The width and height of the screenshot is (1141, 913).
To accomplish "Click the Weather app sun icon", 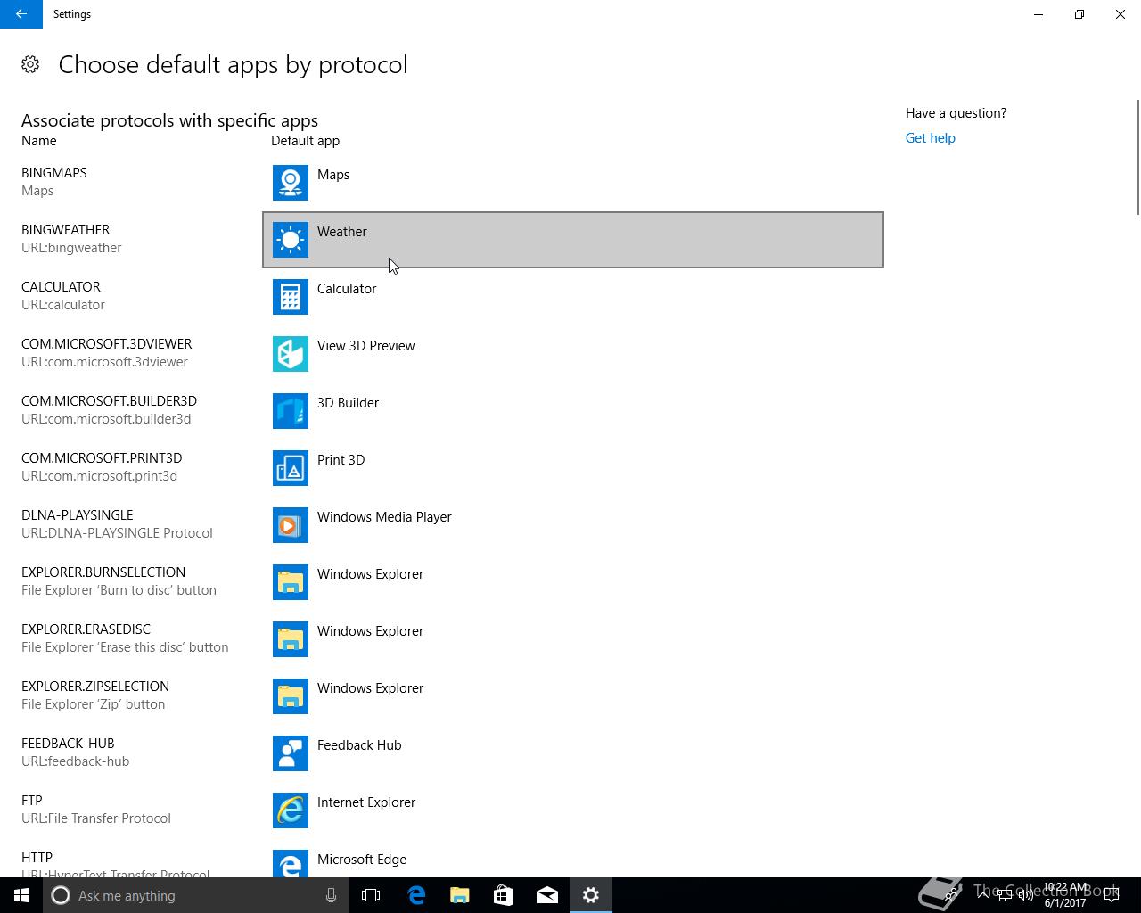I will click(x=291, y=240).
